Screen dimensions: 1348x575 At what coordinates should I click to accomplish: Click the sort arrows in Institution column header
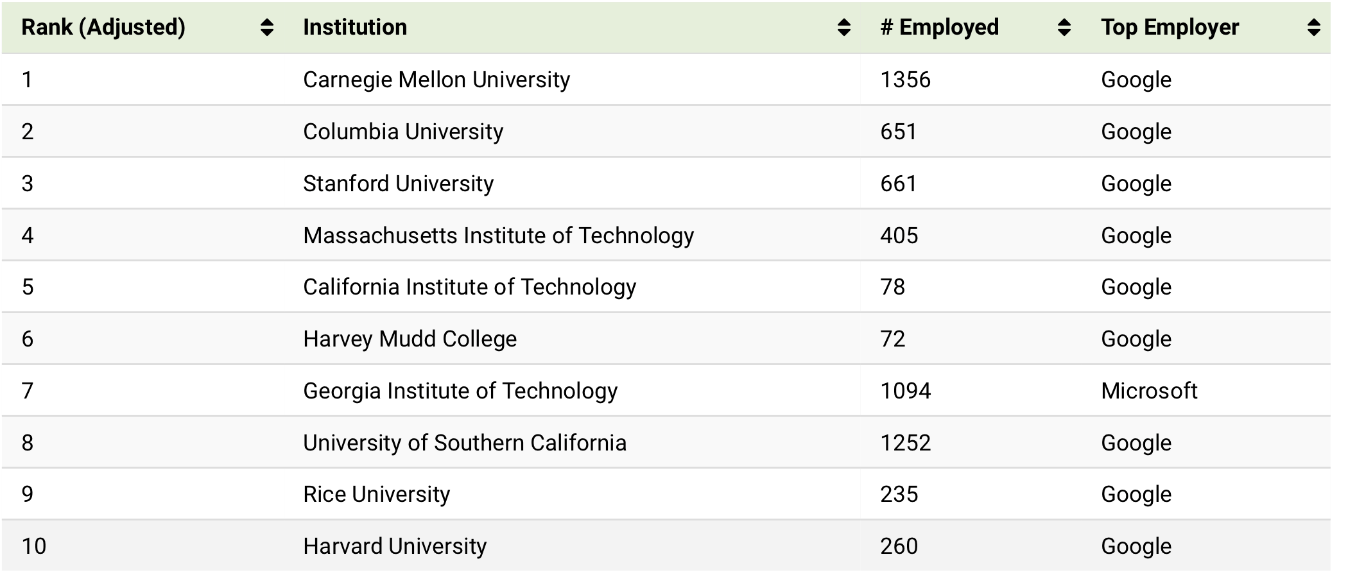(844, 28)
